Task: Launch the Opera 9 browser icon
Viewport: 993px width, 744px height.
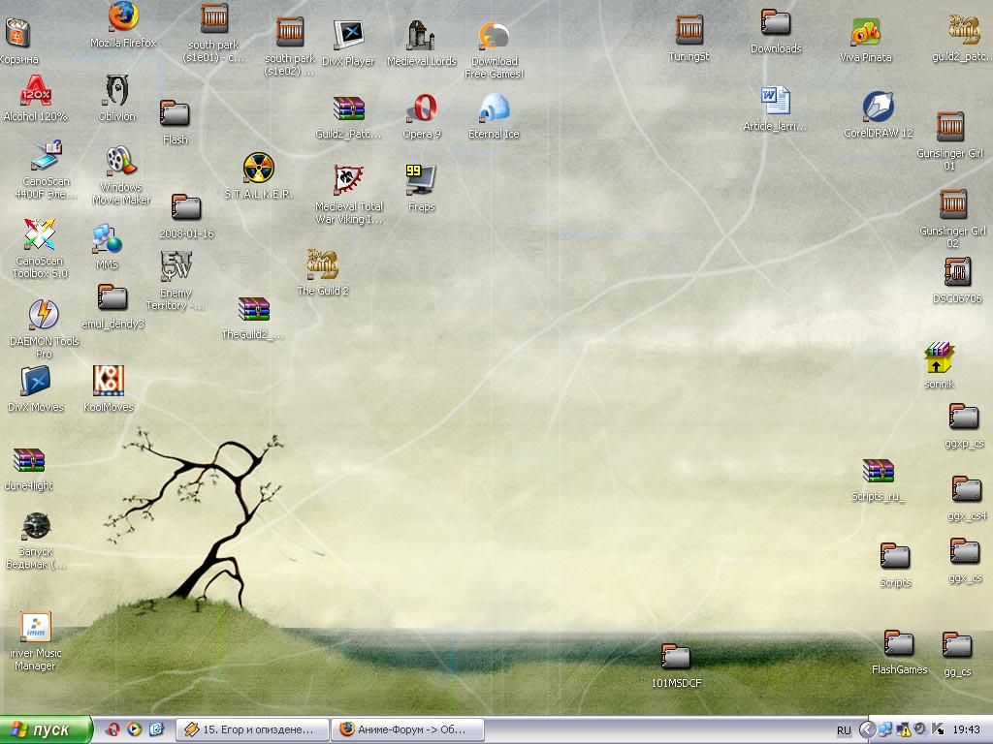Action: (x=422, y=108)
